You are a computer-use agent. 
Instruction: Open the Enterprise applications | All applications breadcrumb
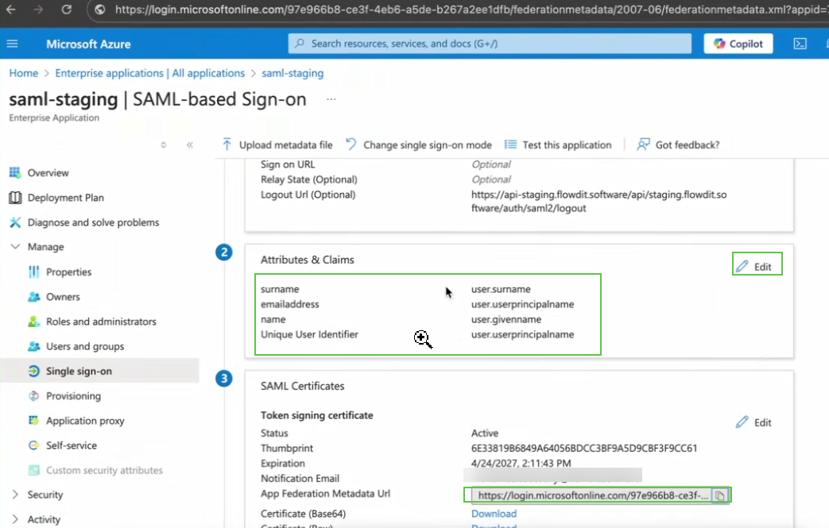coord(149,73)
